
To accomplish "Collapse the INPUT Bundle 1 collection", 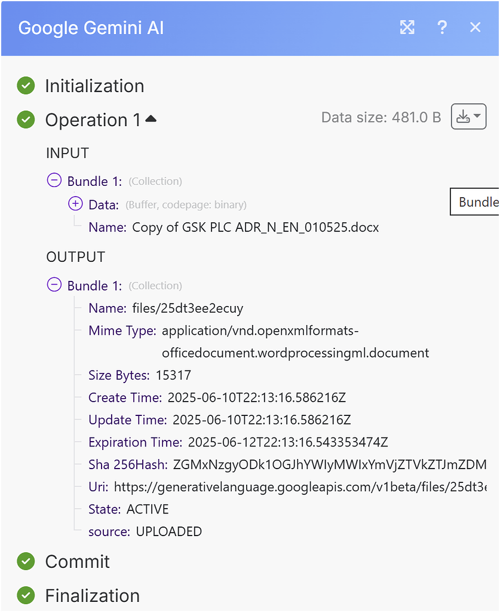I will (54, 180).
